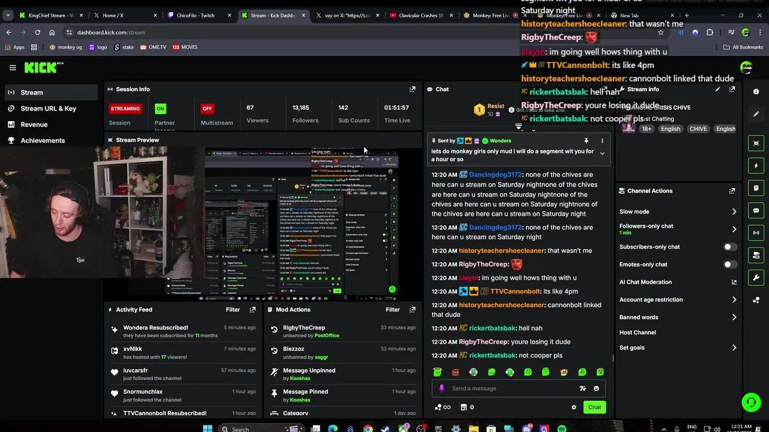769x432 pixels.
Task: Open the emoji picker in chat input
Action: (596, 388)
